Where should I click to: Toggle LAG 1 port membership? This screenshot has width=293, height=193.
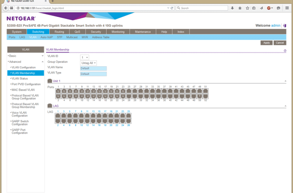click(x=58, y=116)
